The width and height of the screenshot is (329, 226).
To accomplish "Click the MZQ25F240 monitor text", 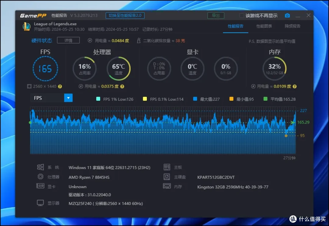I will pyautogui.click(x=106, y=203).
